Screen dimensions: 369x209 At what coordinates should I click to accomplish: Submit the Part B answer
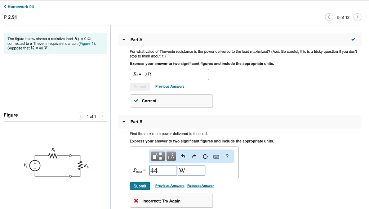coord(140,186)
